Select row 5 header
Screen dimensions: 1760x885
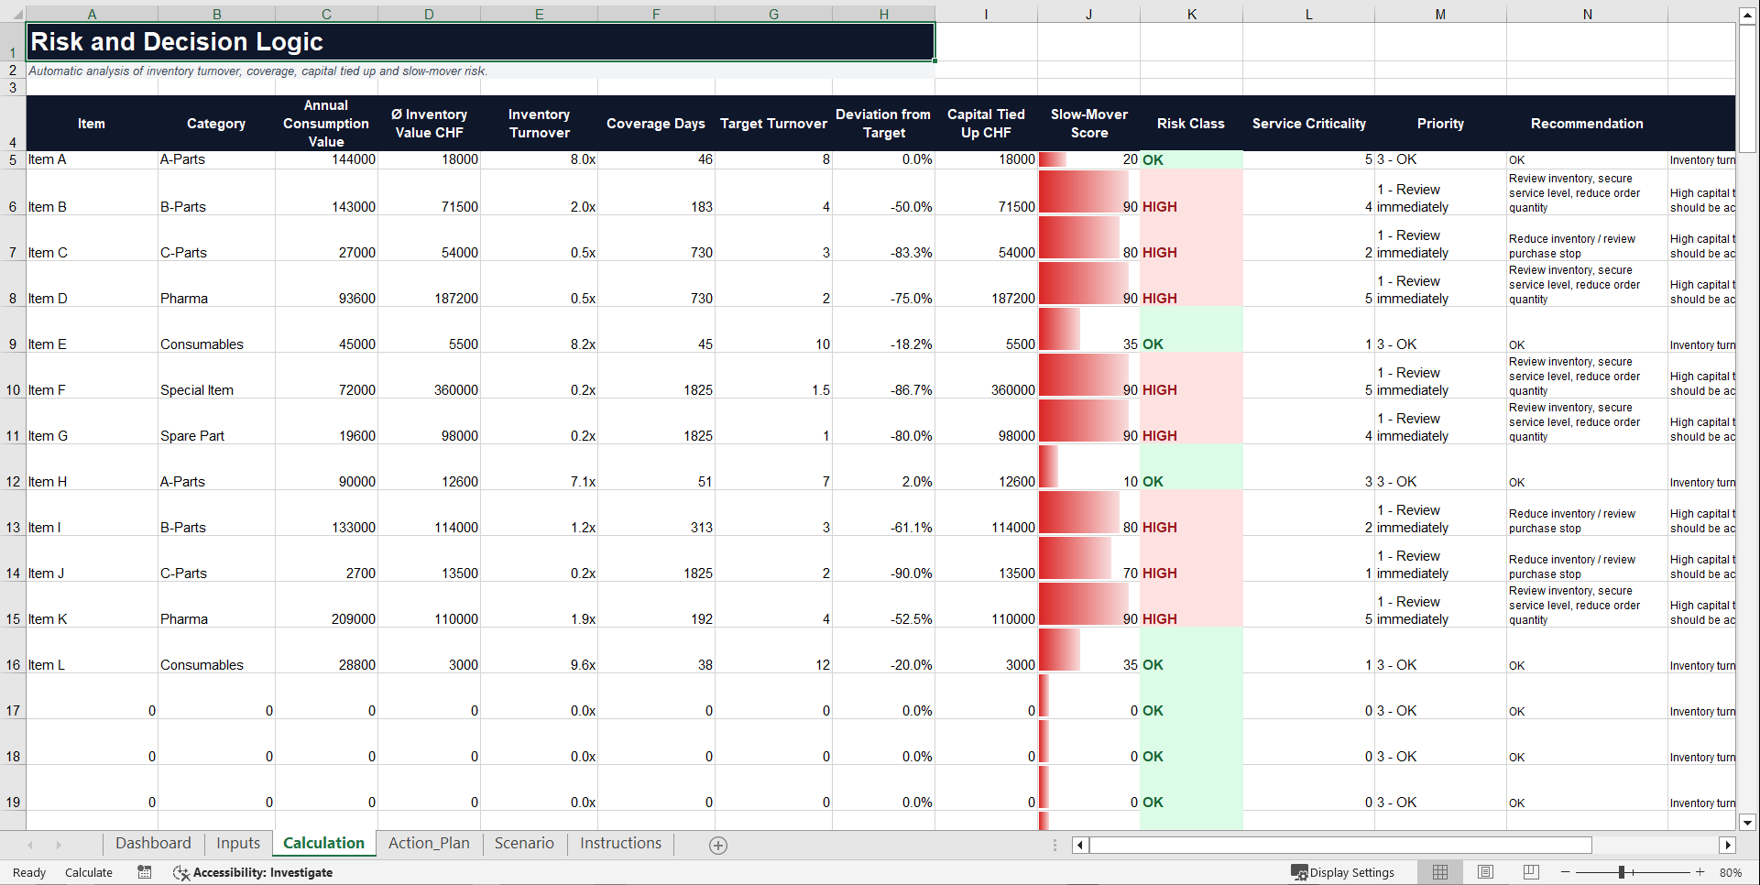(13, 159)
